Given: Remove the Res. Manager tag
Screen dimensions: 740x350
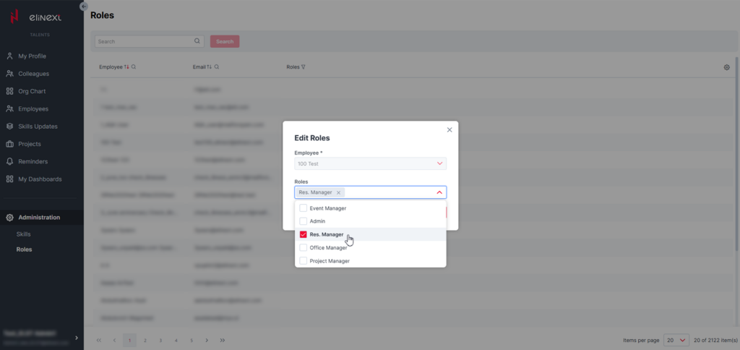Looking at the screenshot, I should point(338,192).
